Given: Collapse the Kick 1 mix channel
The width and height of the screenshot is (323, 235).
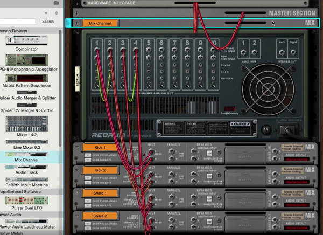Looking at the screenshot, I should pyautogui.click(x=77, y=147).
